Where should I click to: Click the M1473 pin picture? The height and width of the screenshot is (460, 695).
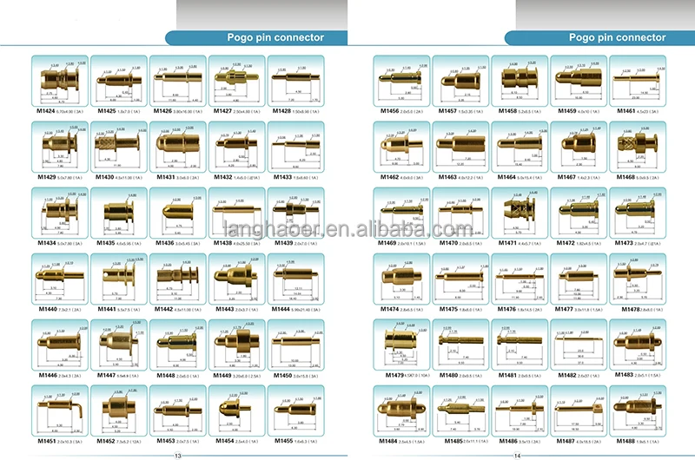point(638,213)
